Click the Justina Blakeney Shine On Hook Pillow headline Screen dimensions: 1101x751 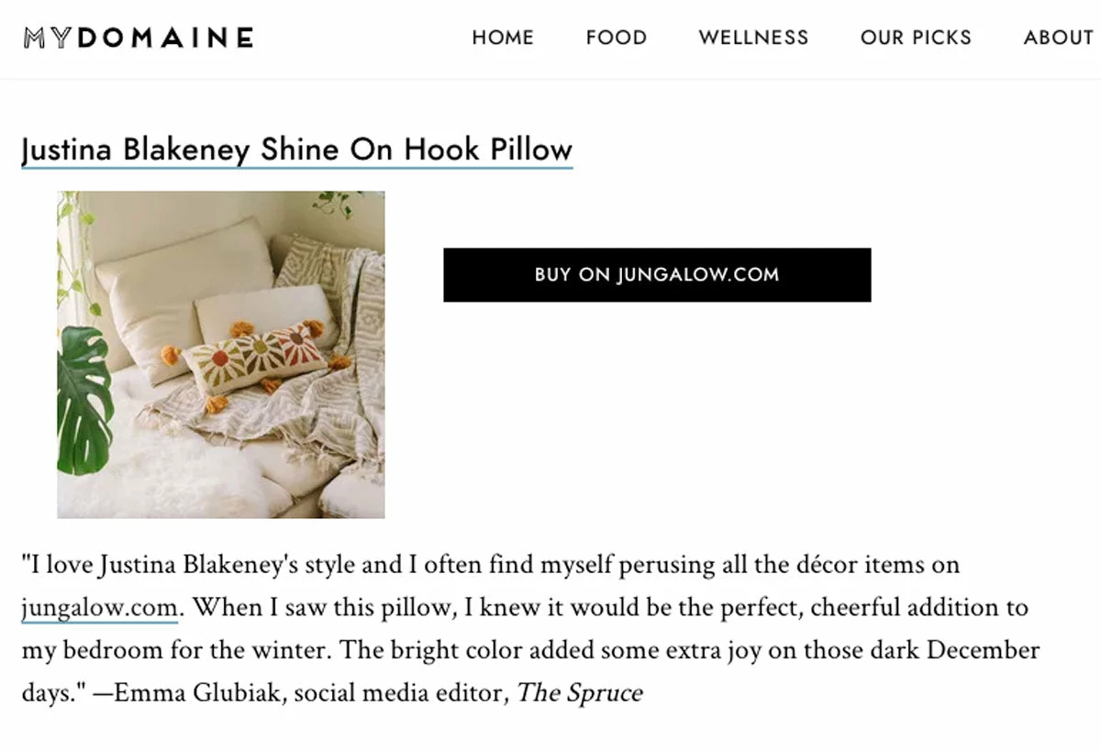pyautogui.click(x=297, y=149)
